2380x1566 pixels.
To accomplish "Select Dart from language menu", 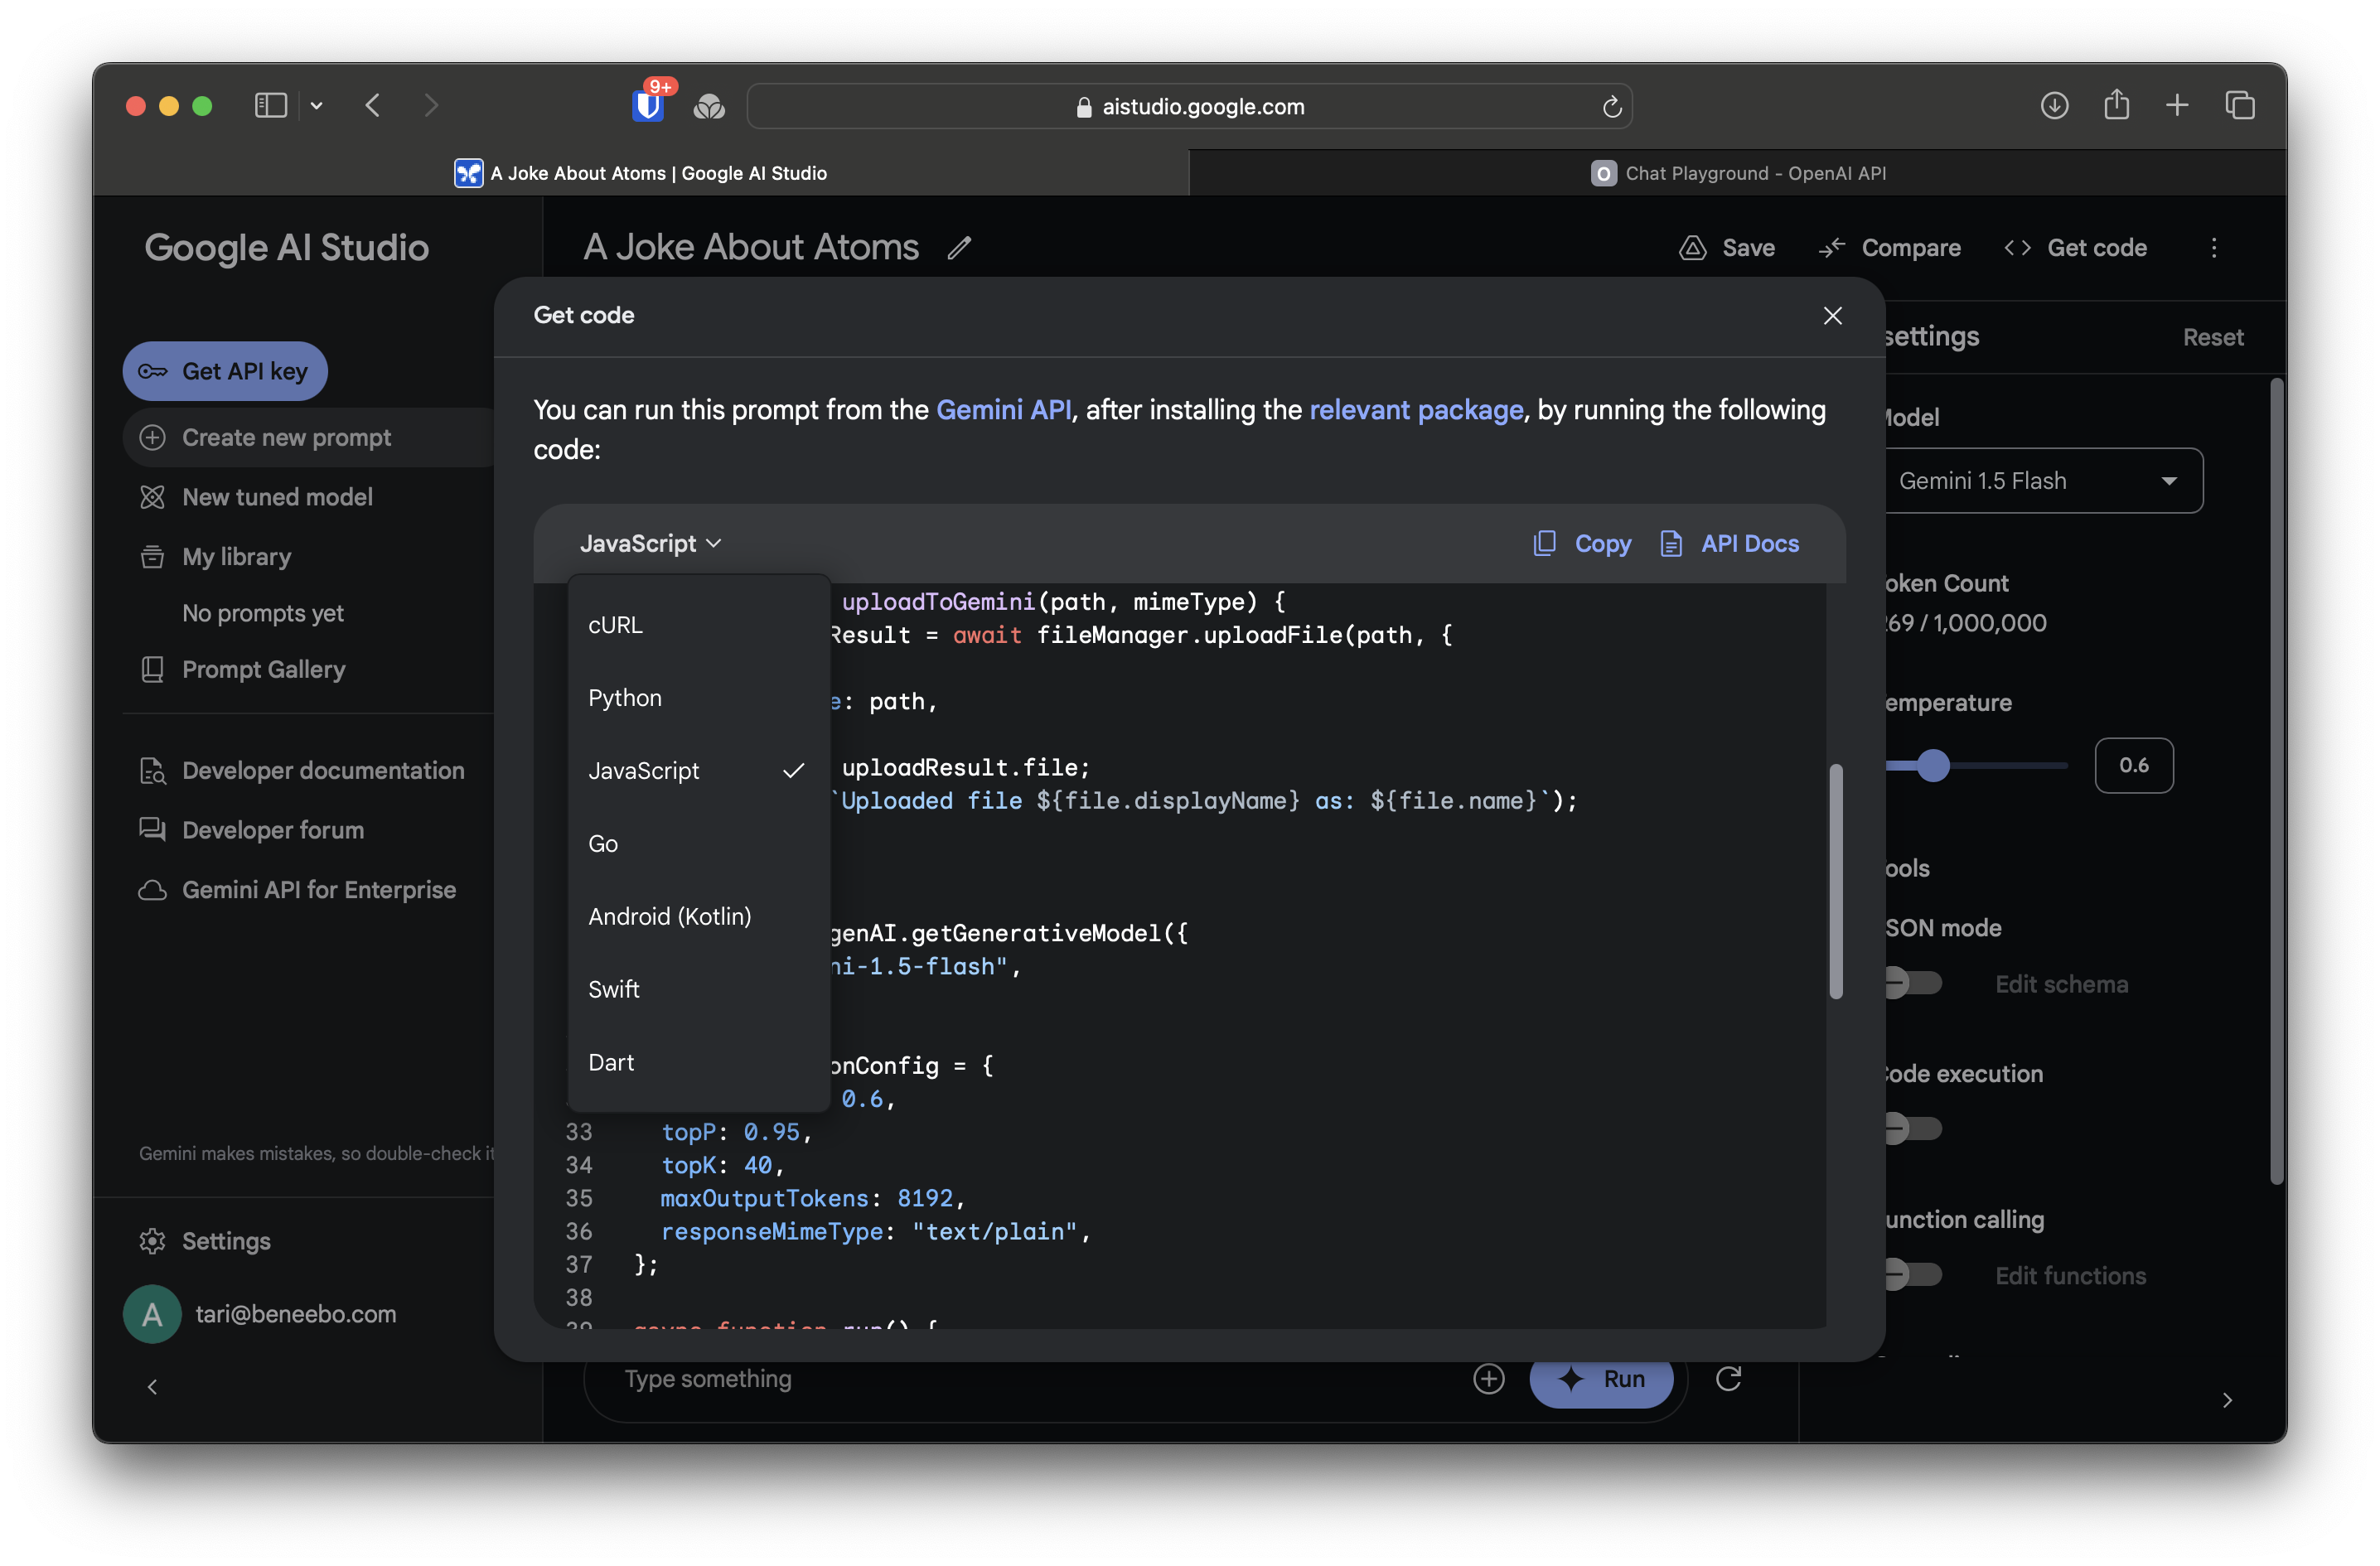I will tap(699, 1062).
